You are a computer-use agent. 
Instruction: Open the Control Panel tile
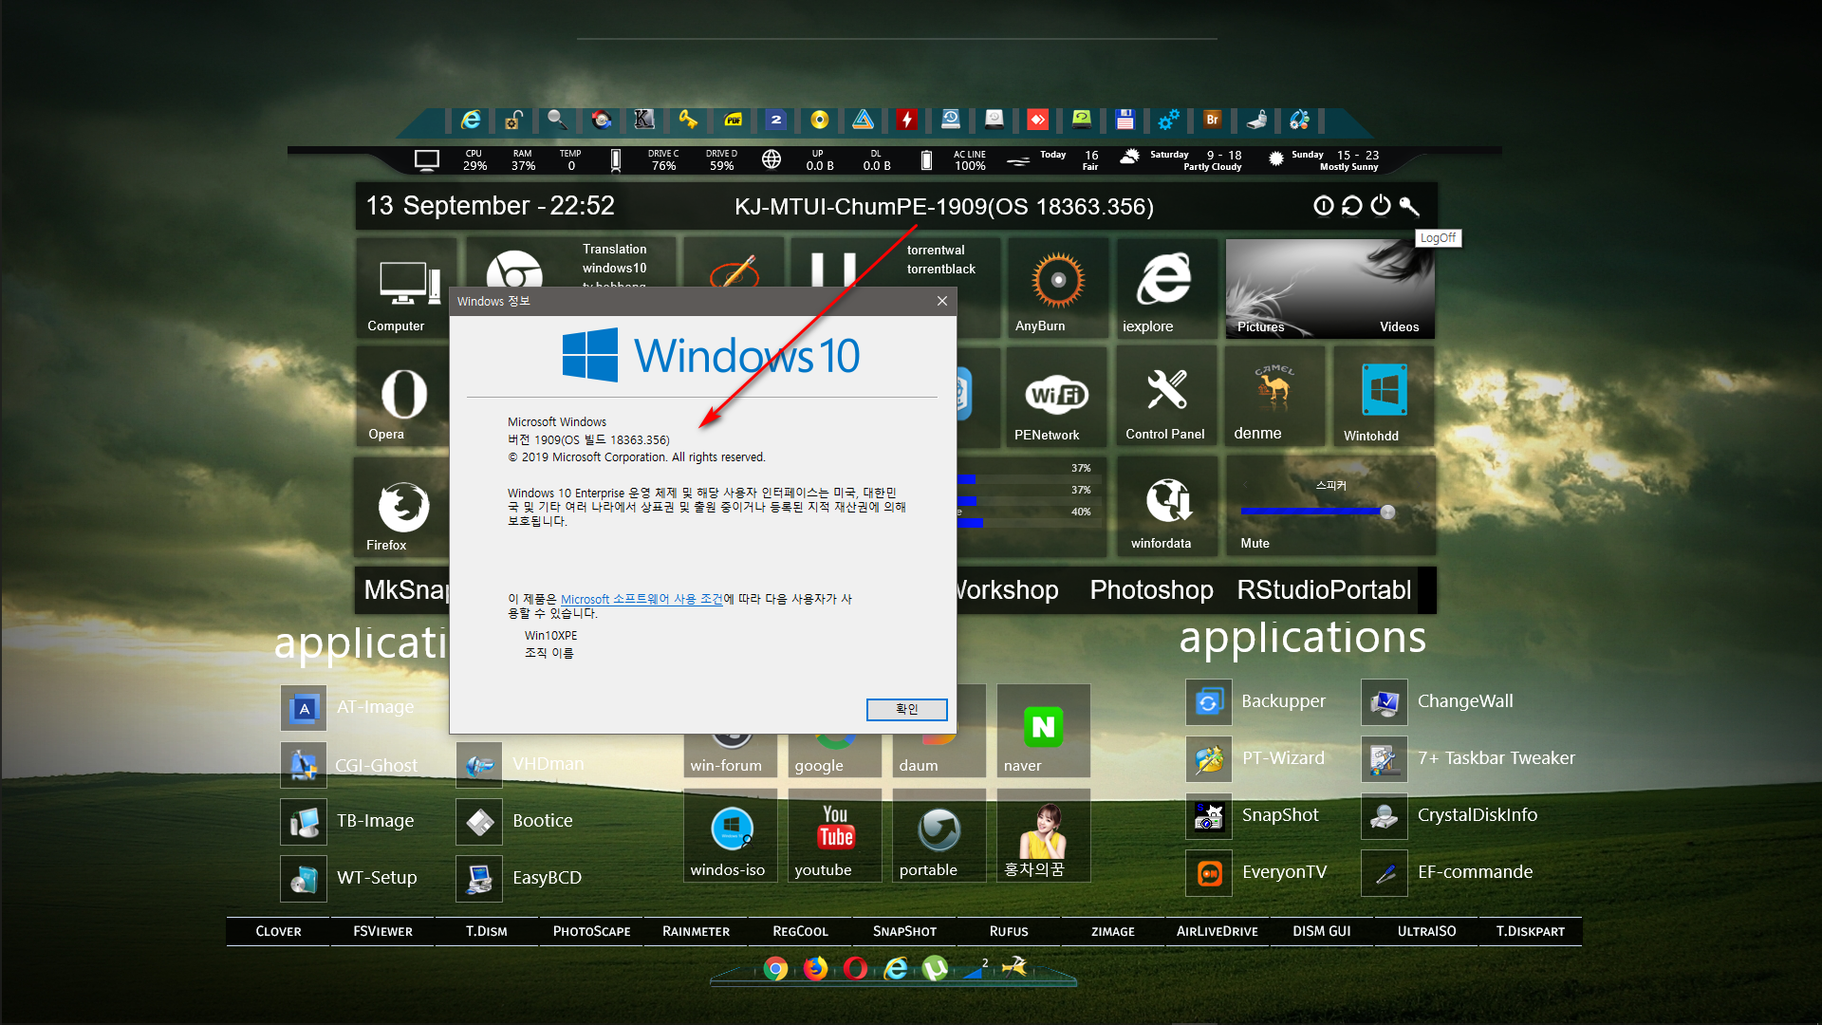coord(1166,397)
